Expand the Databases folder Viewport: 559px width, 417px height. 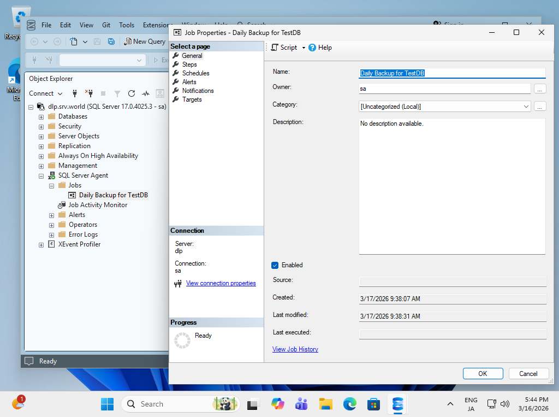41,117
